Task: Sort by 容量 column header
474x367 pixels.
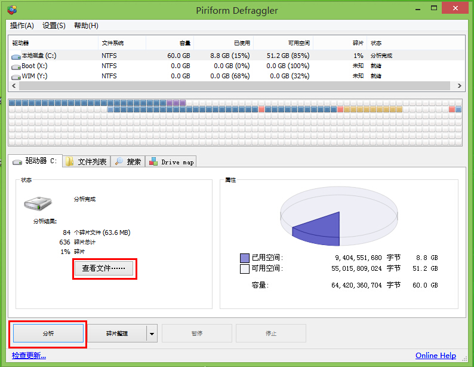Action: pos(170,43)
